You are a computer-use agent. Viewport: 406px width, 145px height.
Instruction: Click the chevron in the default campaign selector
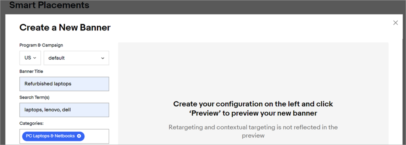103,58
